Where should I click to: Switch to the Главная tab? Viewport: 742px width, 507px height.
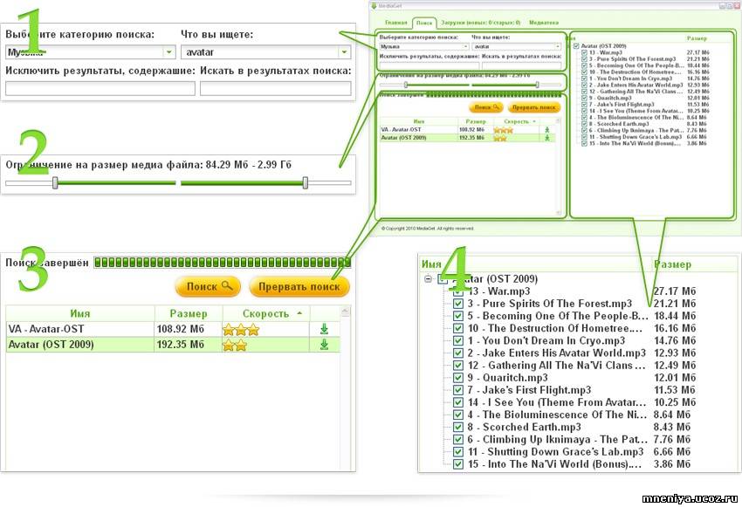pos(396,23)
